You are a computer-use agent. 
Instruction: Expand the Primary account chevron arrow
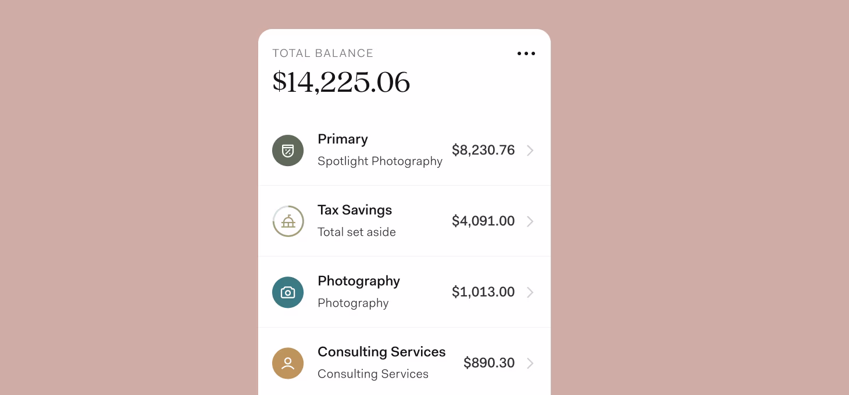tap(530, 150)
